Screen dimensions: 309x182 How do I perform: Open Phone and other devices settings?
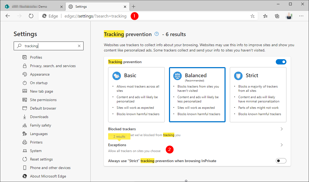click(50, 168)
